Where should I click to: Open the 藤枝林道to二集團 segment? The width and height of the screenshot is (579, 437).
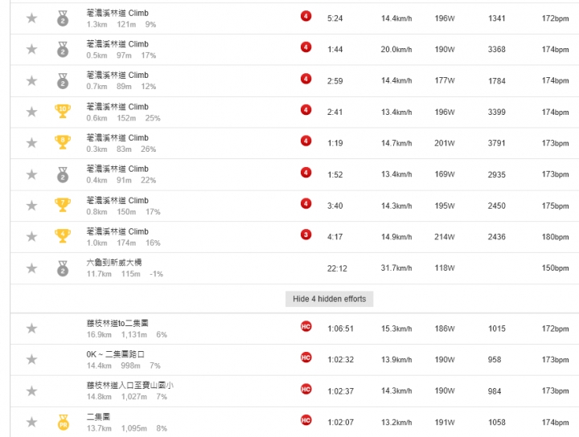click(117, 323)
